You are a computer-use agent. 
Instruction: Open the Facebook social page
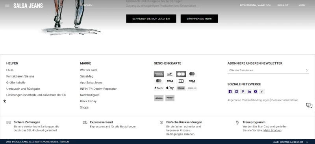tap(230, 92)
